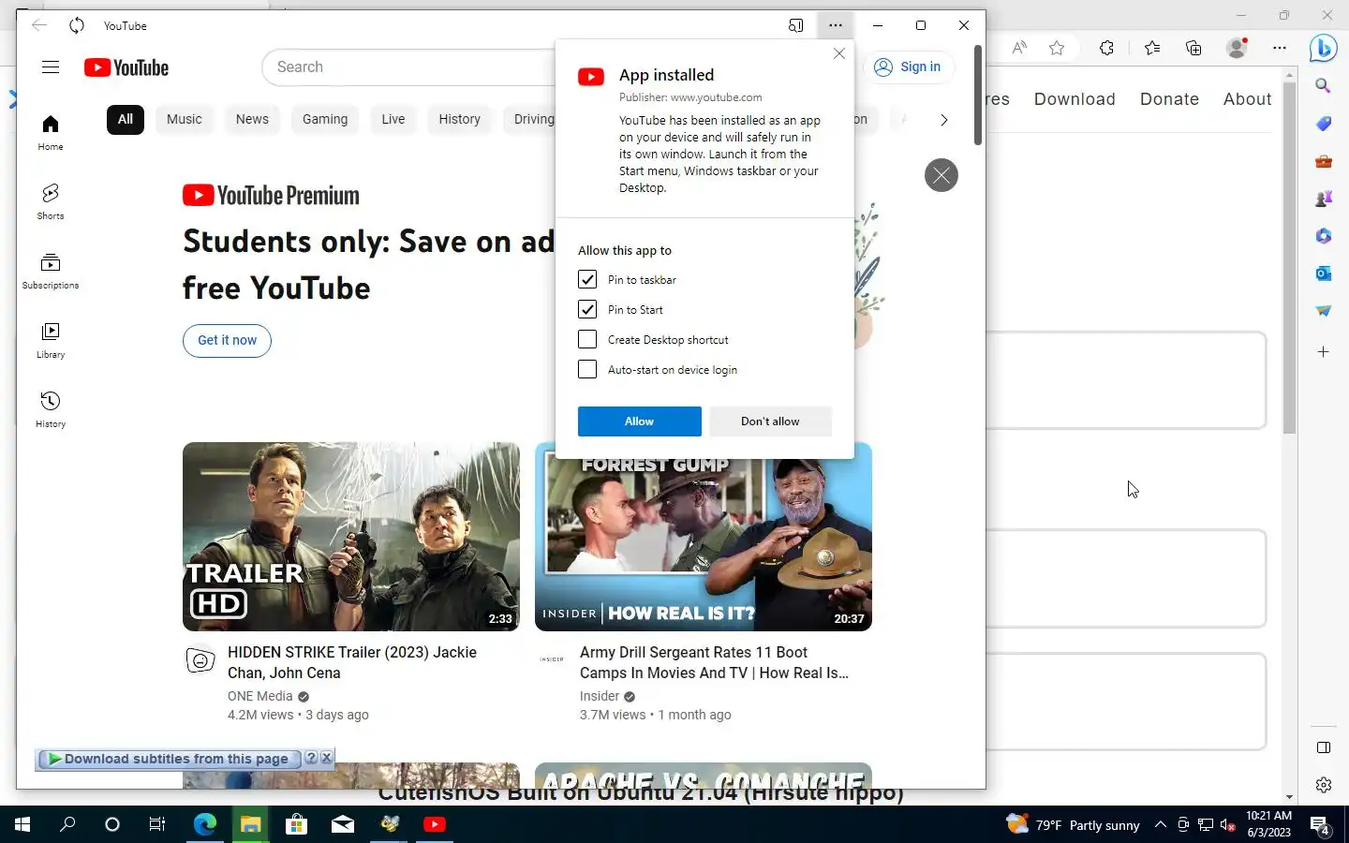Select the Gaming filter chip
This screenshot has width=1349, height=843.
(x=325, y=119)
